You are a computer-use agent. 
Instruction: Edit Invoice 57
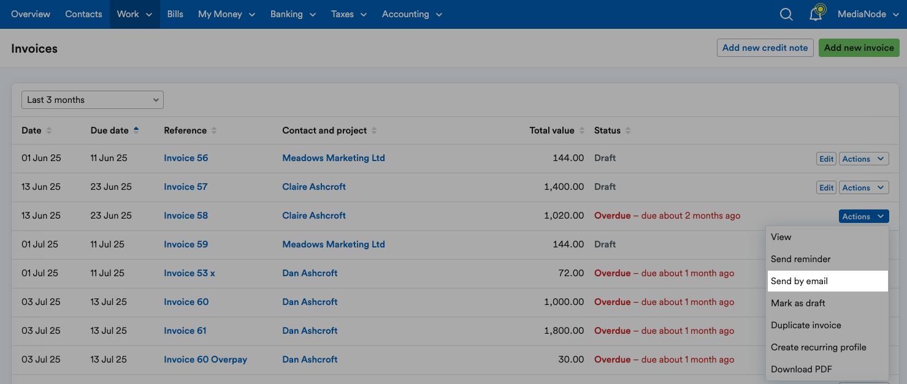click(x=826, y=187)
